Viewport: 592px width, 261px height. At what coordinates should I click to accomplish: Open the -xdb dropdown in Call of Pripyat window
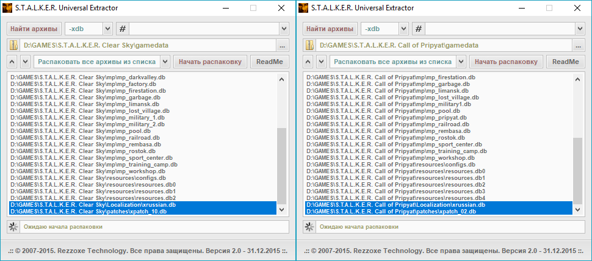point(403,29)
